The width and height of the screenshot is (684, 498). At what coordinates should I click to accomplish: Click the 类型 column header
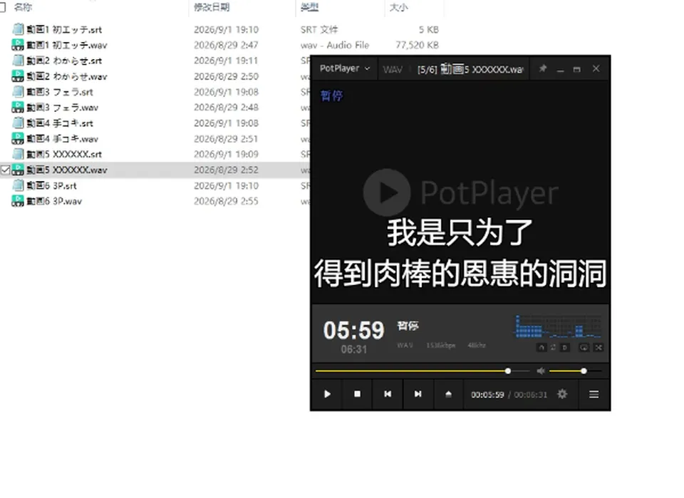pyautogui.click(x=309, y=7)
